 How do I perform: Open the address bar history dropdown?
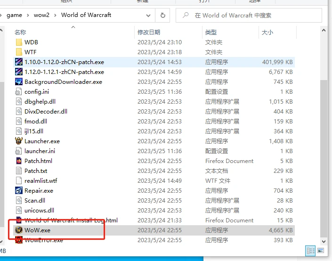(148, 16)
